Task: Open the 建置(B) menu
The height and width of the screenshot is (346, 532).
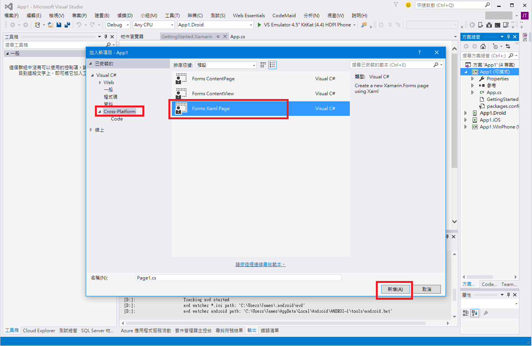Action: 102,16
